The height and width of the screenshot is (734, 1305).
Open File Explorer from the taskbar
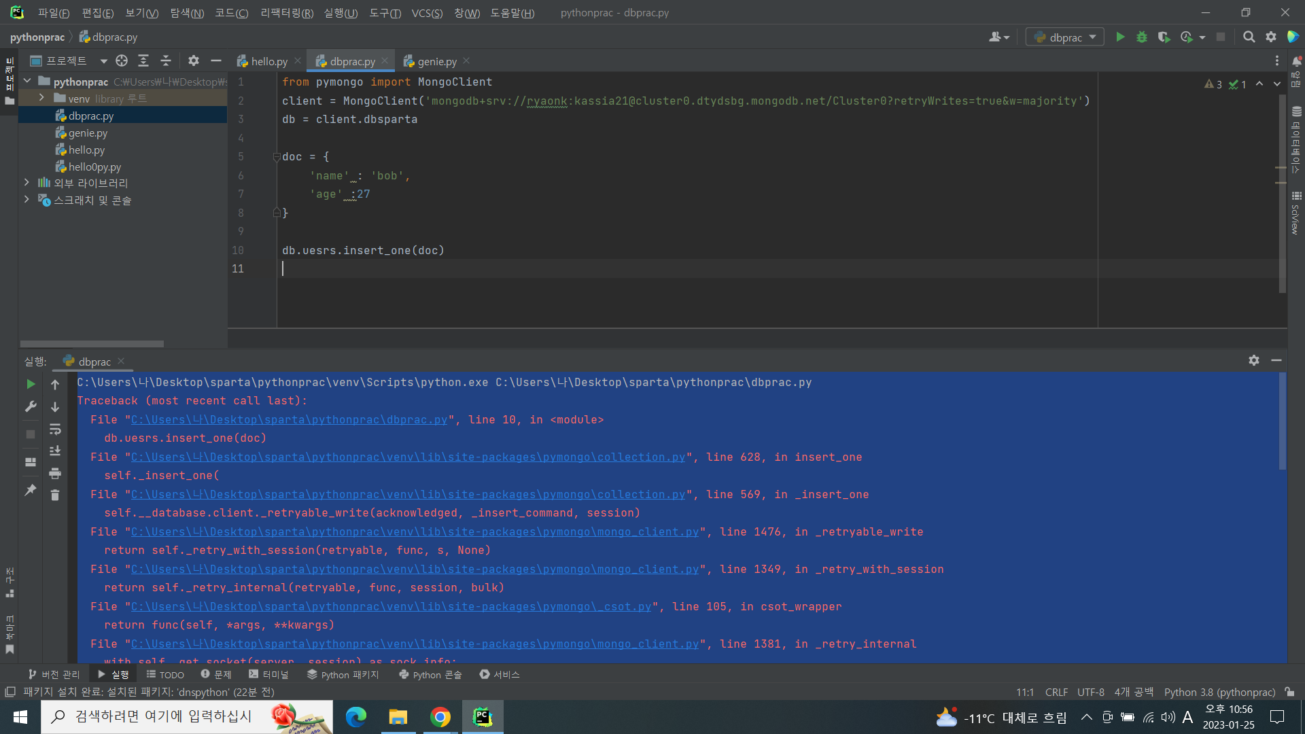pyautogui.click(x=398, y=717)
